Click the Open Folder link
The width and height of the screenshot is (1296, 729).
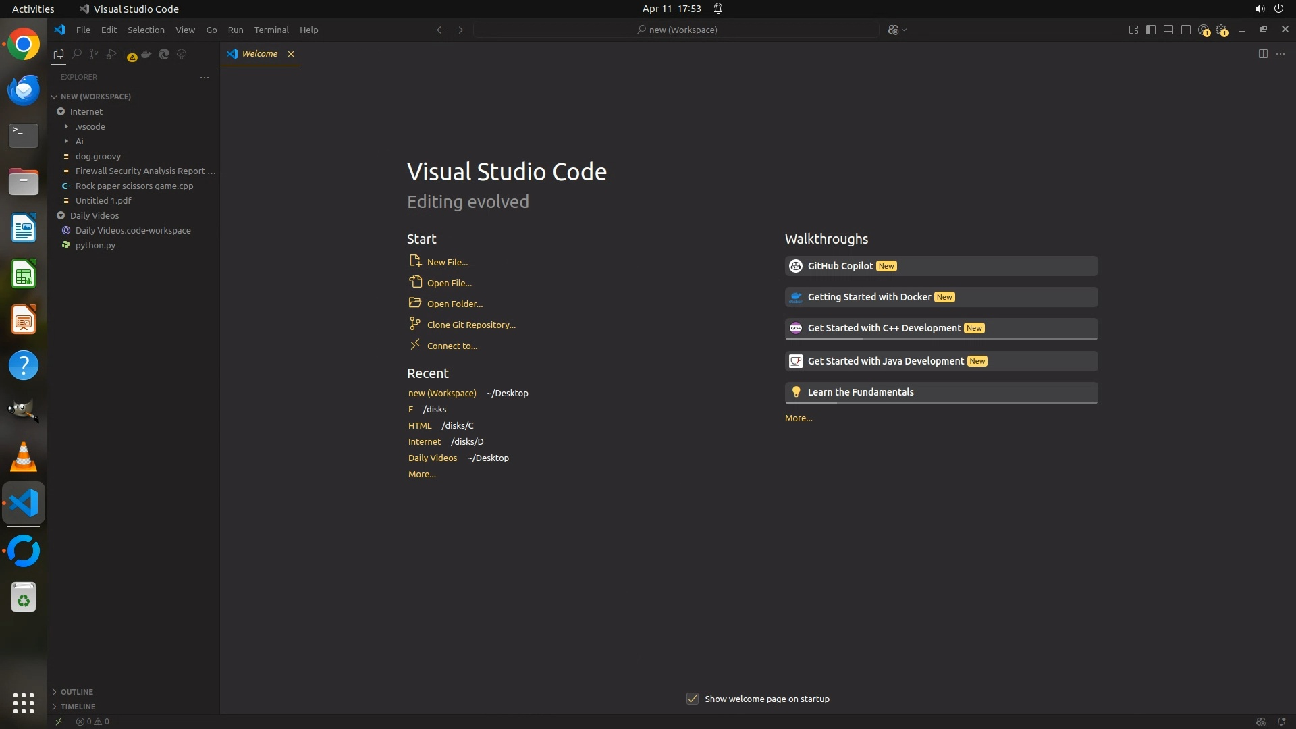coord(454,304)
